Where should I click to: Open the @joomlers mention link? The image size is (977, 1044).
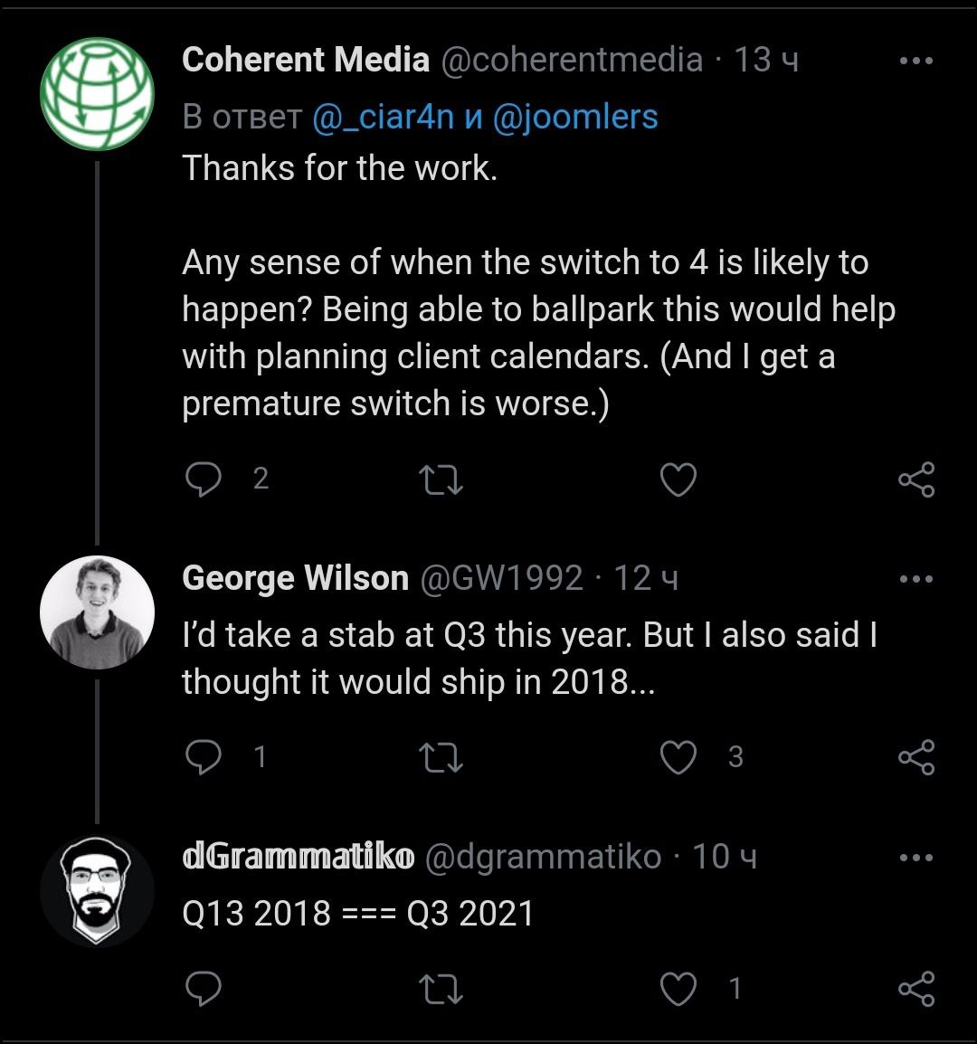click(x=575, y=118)
